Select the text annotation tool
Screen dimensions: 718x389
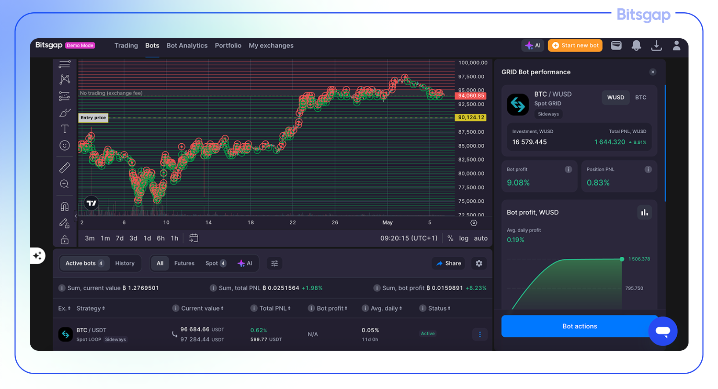point(65,129)
